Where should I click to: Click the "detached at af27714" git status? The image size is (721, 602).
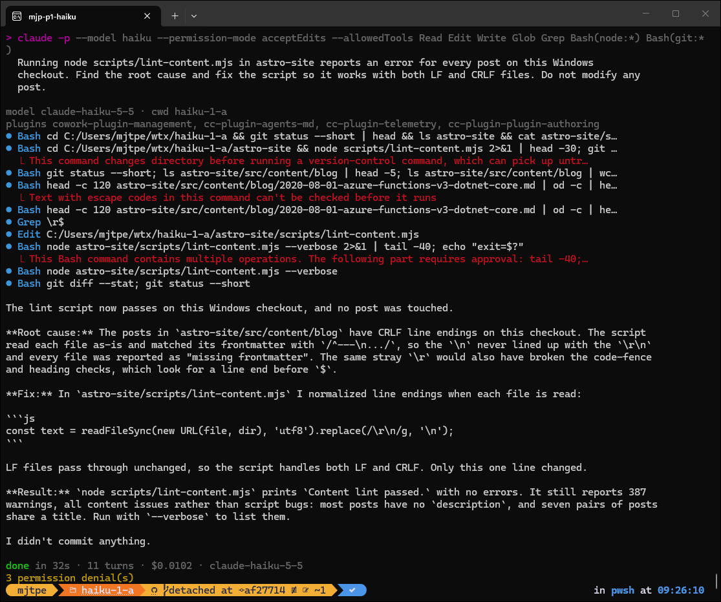click(x=227, y=590)
